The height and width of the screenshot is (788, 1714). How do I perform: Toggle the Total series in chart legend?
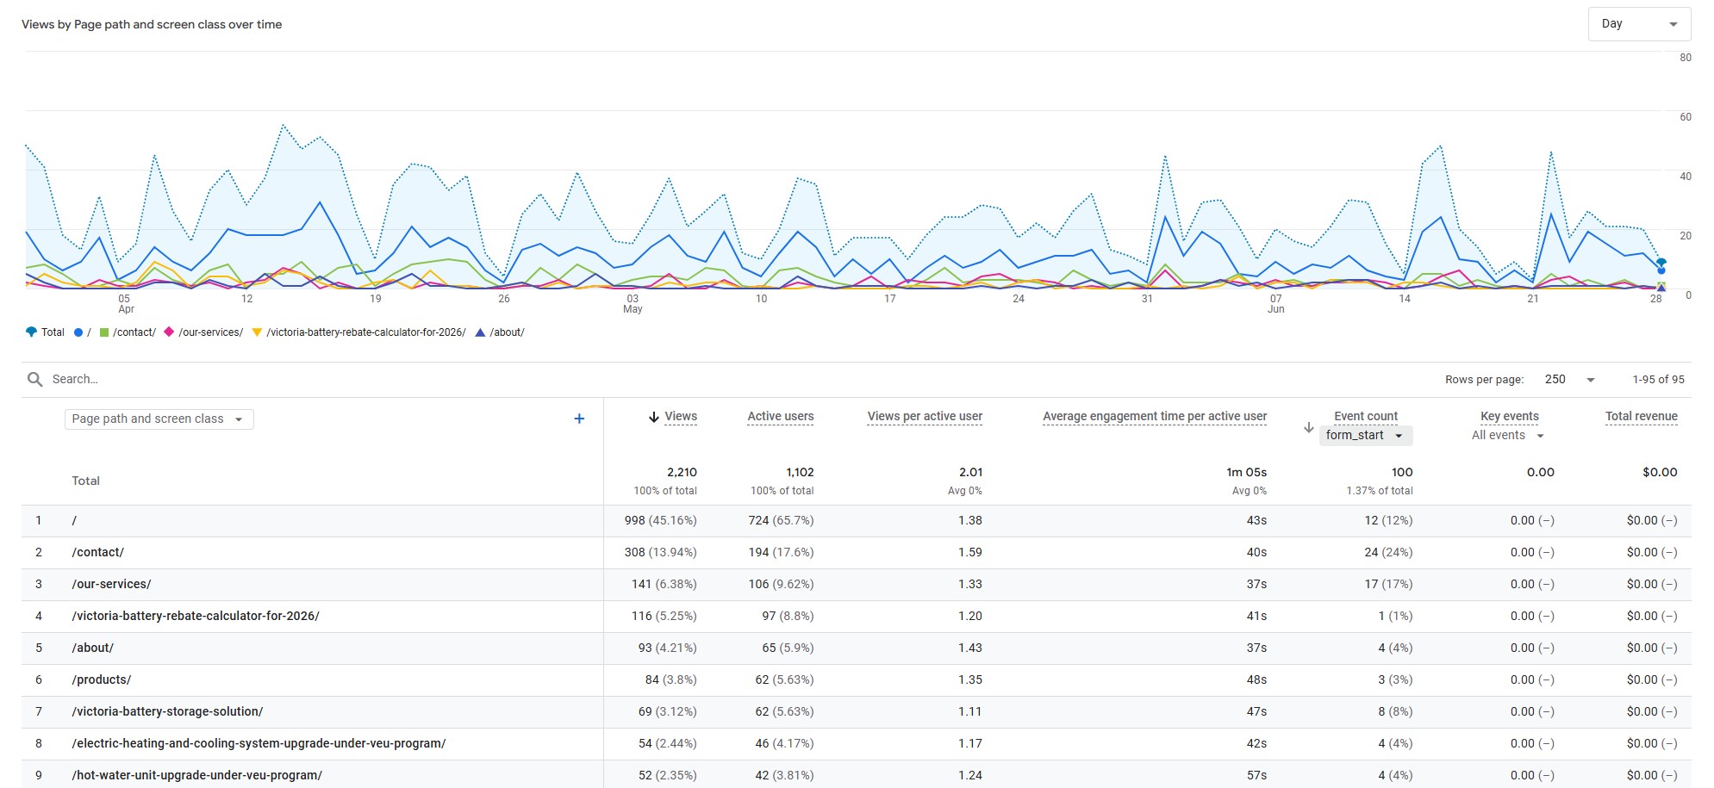(x=46, y=332)
